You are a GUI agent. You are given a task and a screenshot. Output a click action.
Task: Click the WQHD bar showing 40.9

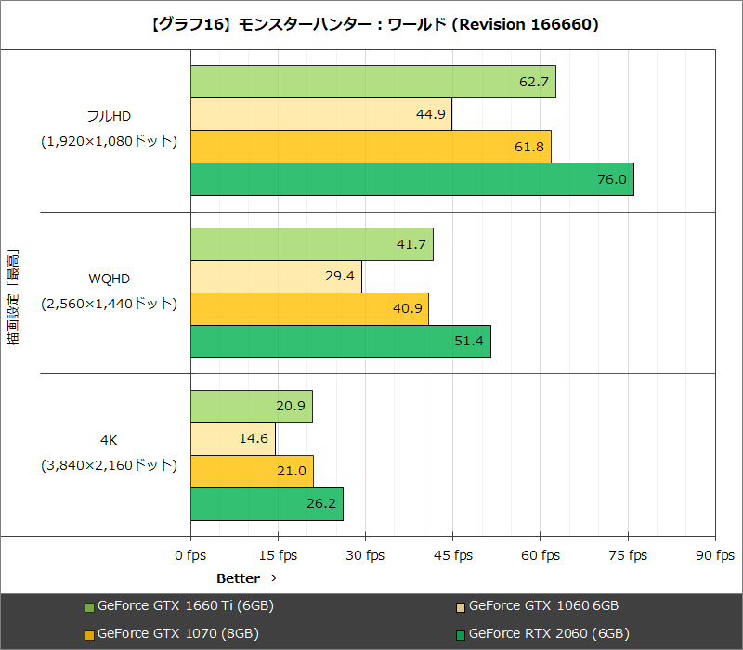pos(310,309)
